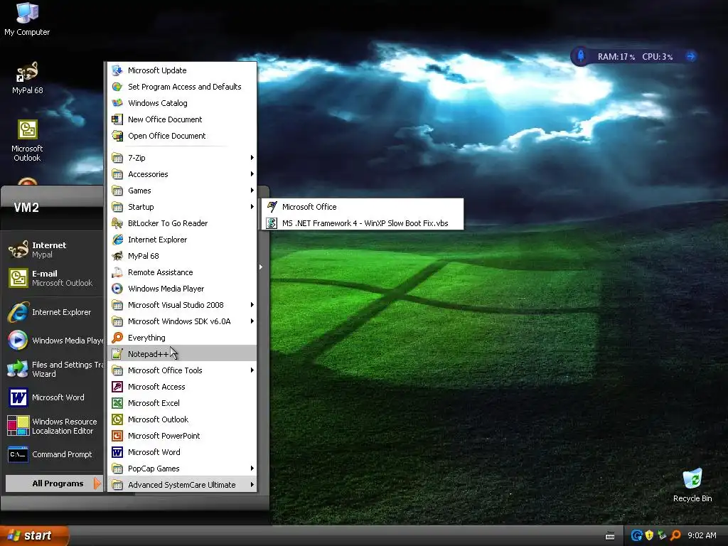Click the safely remove hardware tray icon

(662, 535)
